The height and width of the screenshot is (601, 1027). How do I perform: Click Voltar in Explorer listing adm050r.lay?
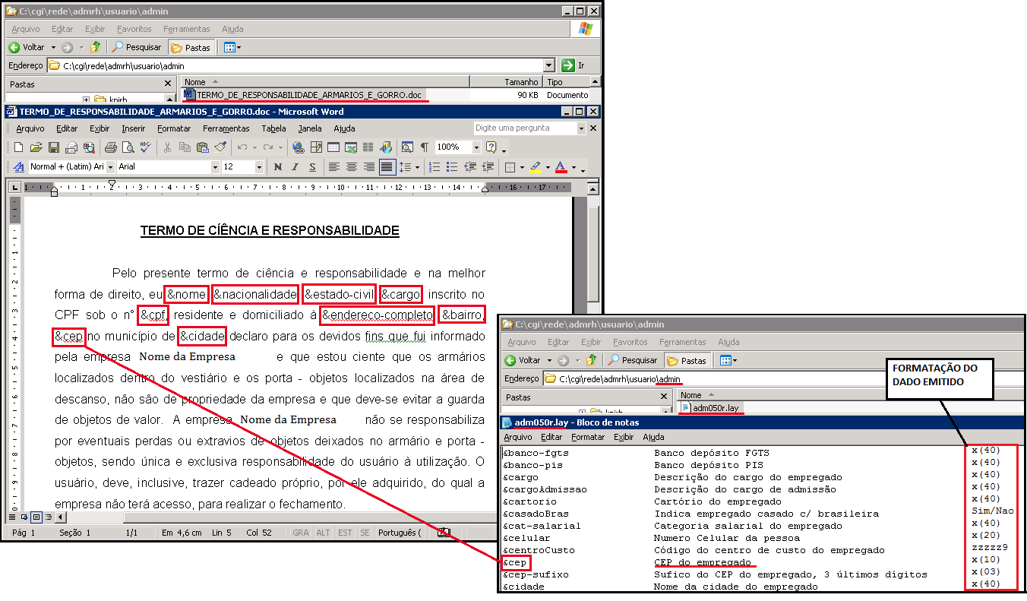[523, 360]
